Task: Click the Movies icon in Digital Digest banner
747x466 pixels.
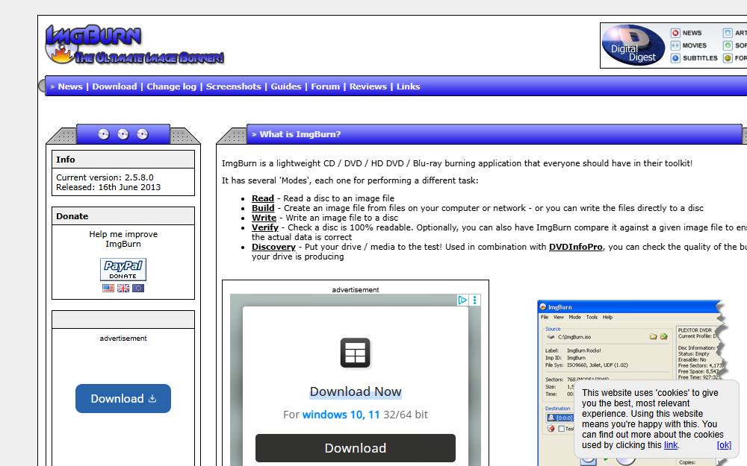Action: coord(675,45)
